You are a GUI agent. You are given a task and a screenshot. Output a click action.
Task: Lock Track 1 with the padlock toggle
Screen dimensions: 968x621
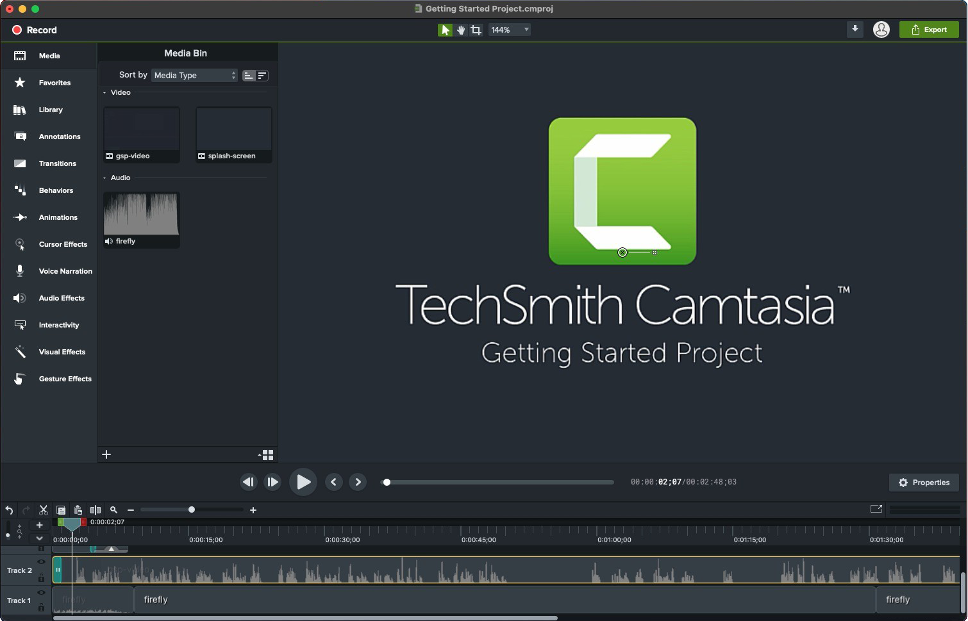41,607
